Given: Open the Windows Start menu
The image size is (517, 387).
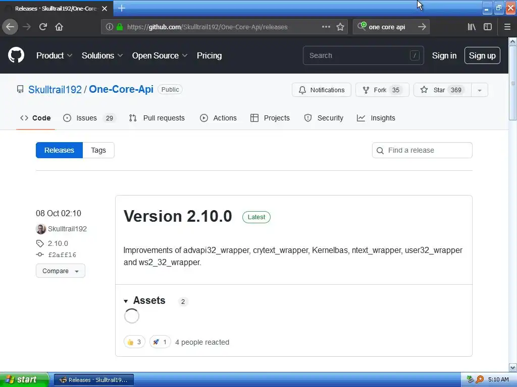Looking at the screenshot, I should click(24, 379).
